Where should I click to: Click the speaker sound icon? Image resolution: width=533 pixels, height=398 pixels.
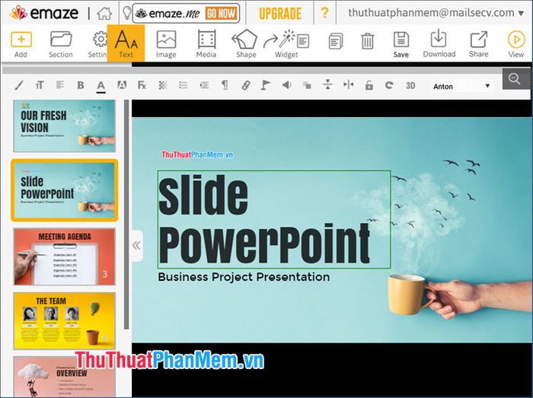(x=286, y=85)
